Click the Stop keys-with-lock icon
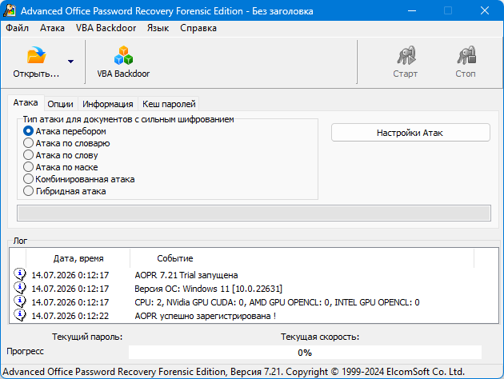 click(x=466, y=55)
